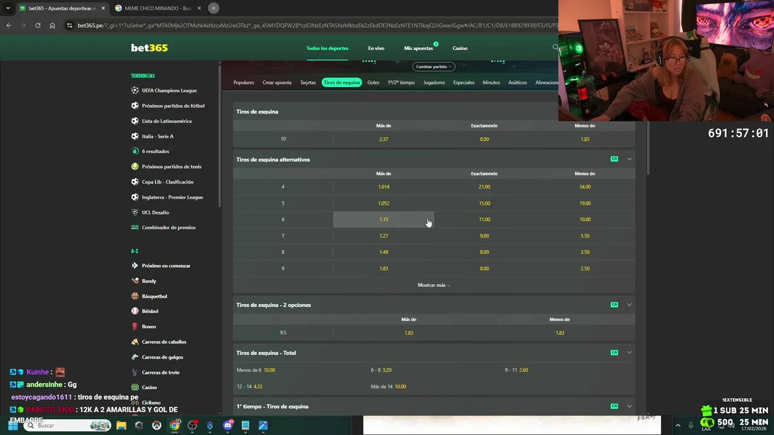This screenshot has width=774, height=435.
Task: Reload the page with browser refresh icon
Action: pos(37,25)
